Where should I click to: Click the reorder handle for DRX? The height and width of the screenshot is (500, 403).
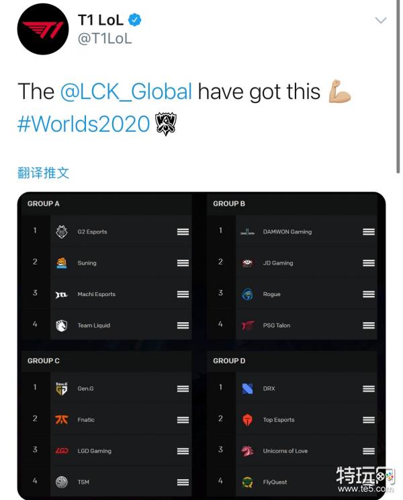[x=368, y=388]
